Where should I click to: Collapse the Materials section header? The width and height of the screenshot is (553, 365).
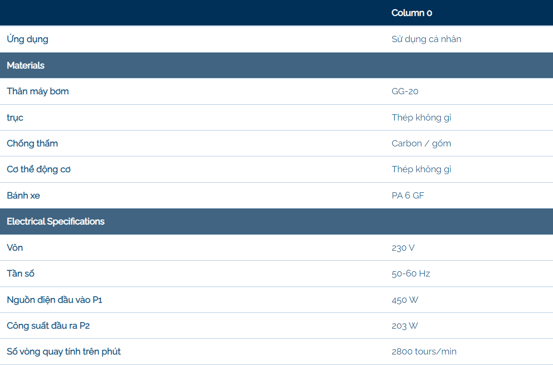coord(26,66)
